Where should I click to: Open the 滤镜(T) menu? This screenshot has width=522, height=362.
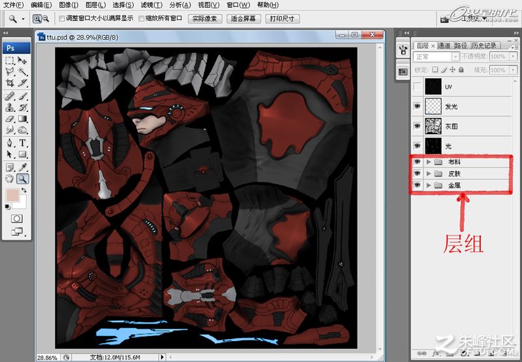point(151,5)
